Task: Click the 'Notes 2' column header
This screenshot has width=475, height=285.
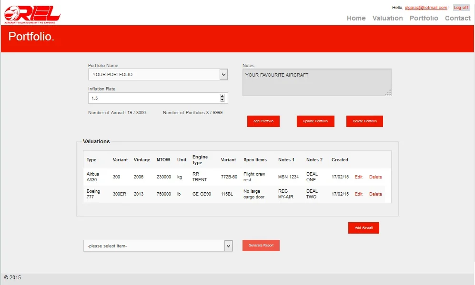Action: (314, 160)
